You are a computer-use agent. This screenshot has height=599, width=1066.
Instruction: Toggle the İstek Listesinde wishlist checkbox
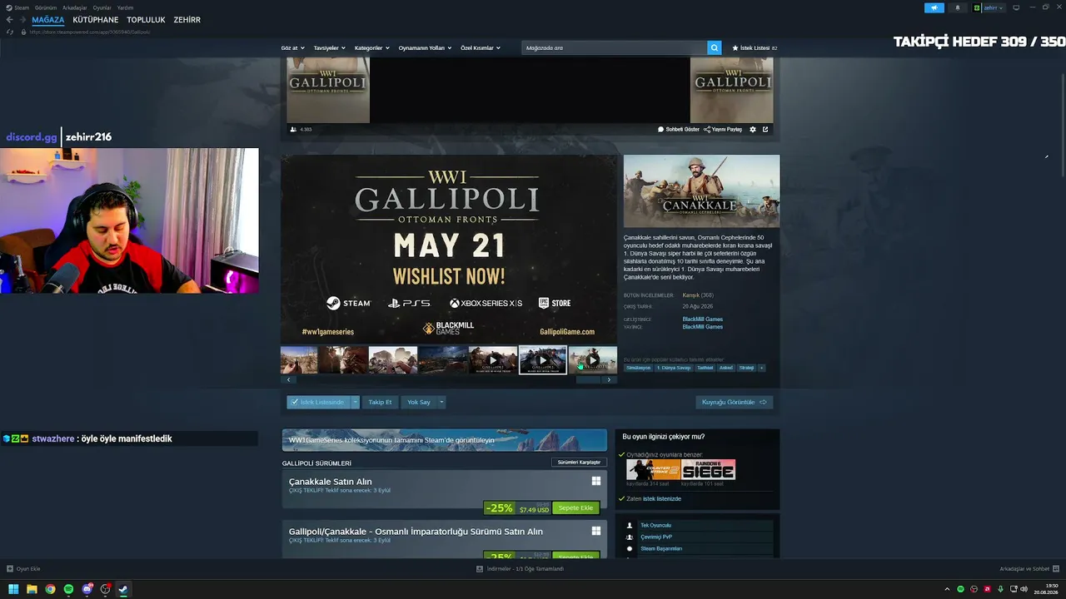pos(295,402)
